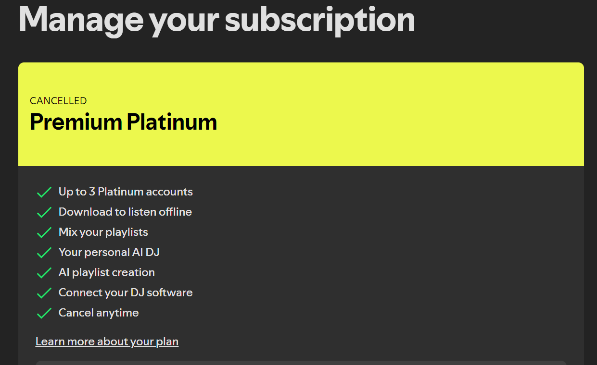This screenshot has height=365, width=597.
Task: Click the Cancel anytime feature text
Action: click(99, 313)
